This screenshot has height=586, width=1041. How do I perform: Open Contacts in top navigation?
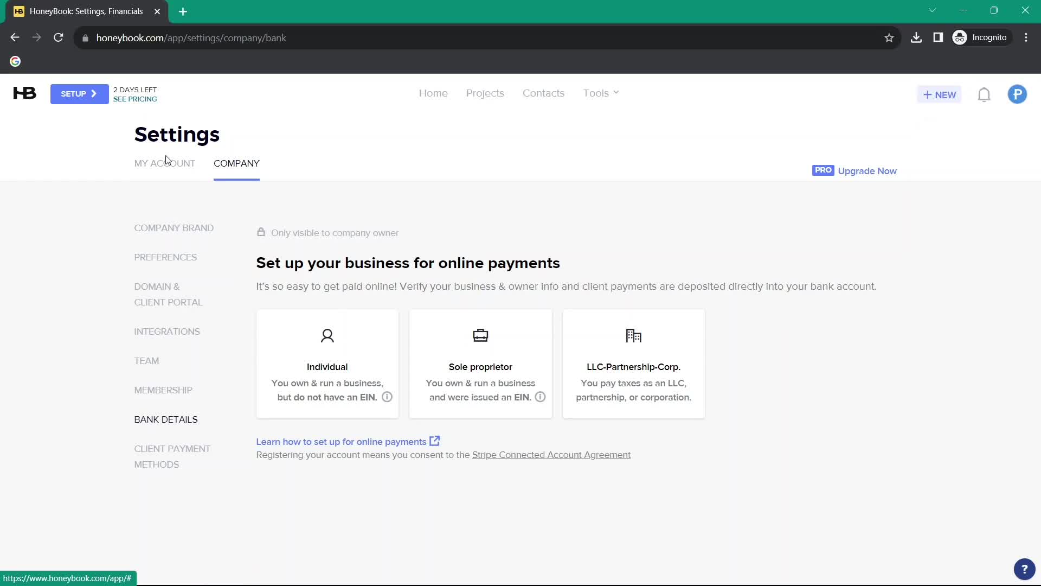pos(543,93)
